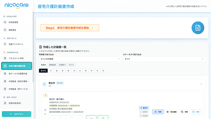Screen dimensions: 211x119
Task: Click the nicocare logo
Action: 16,5
